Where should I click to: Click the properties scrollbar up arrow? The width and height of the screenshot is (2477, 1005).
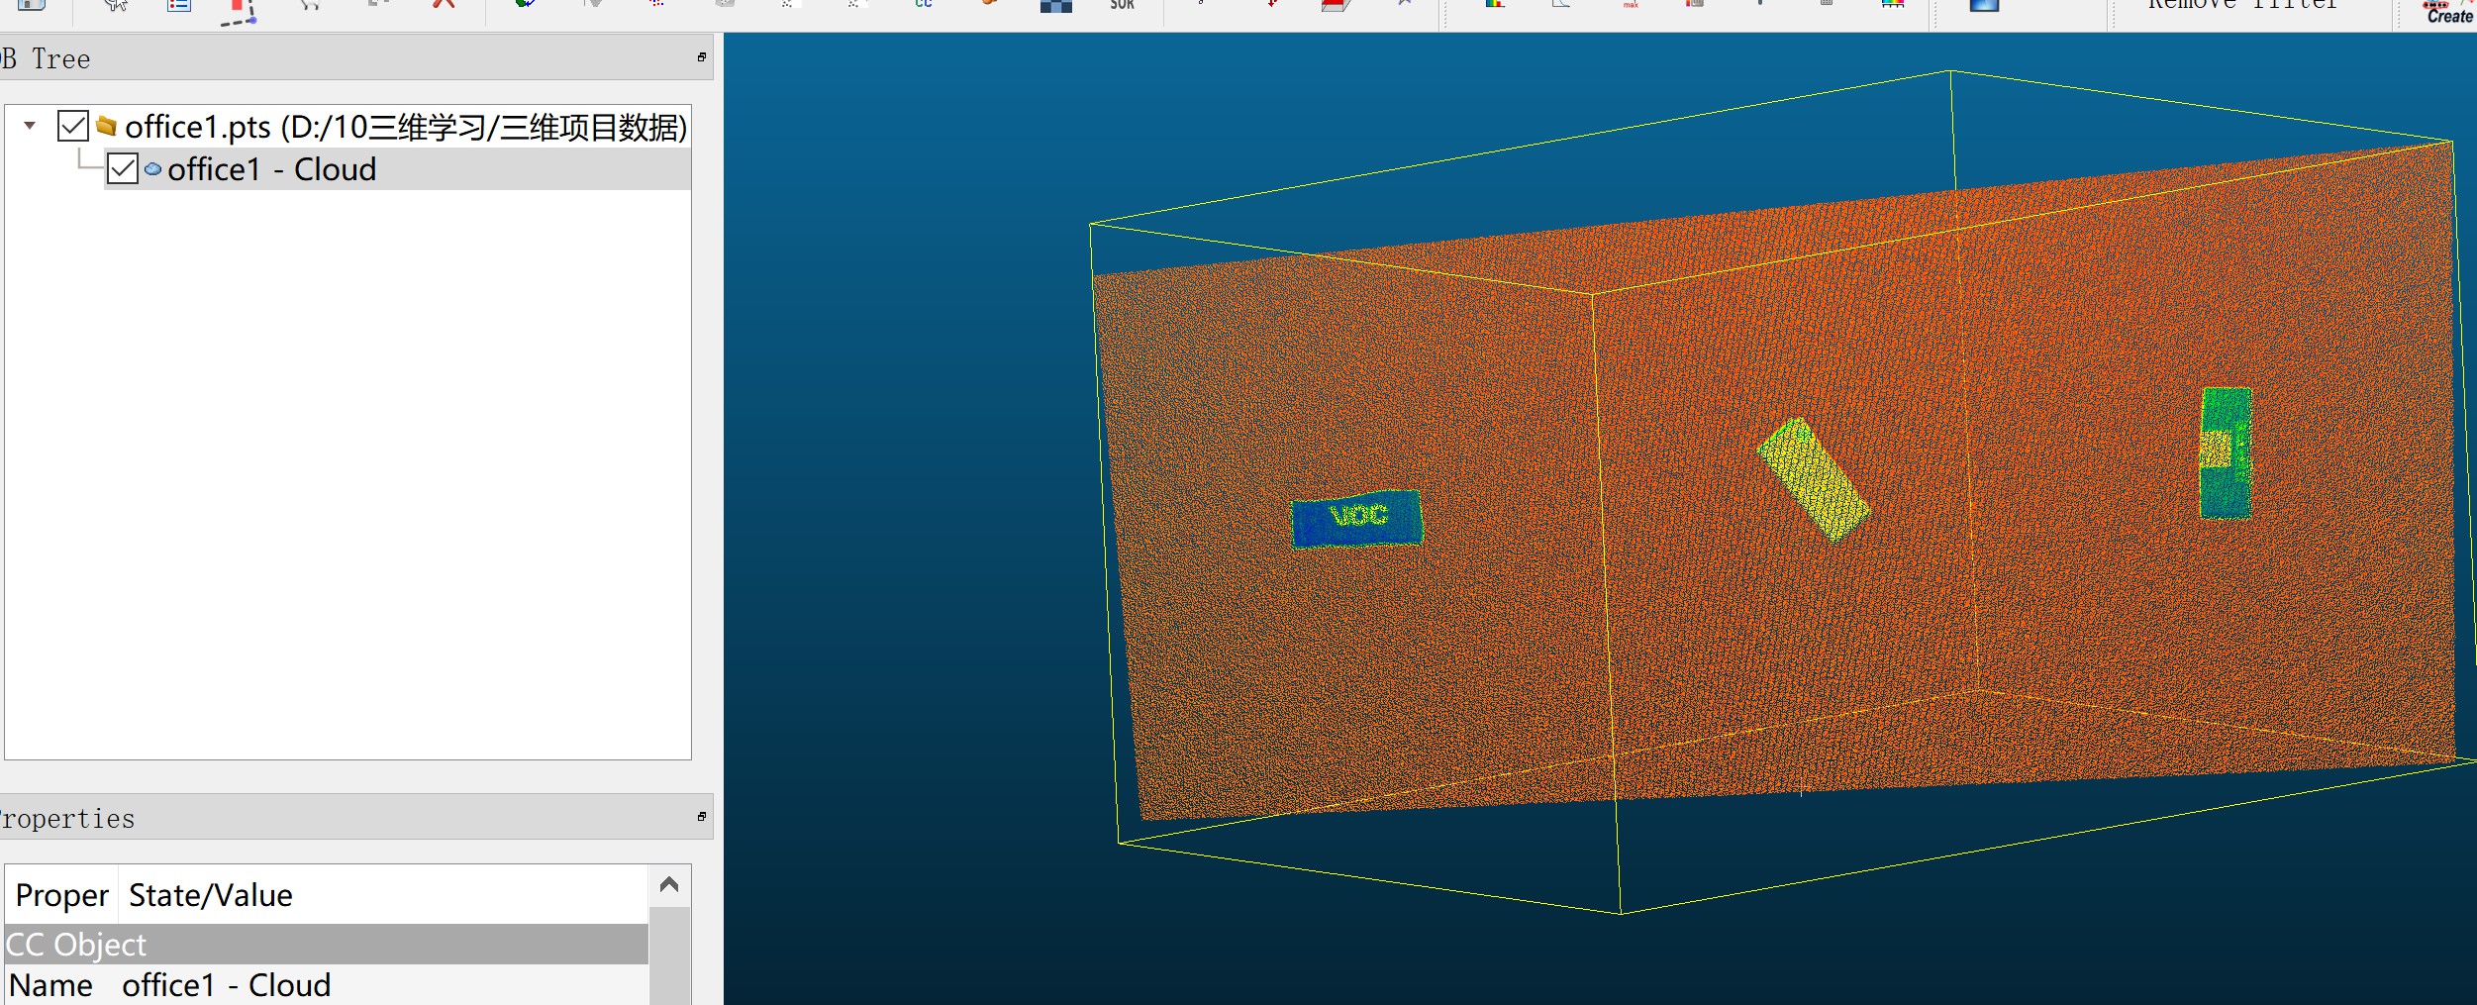669,884
